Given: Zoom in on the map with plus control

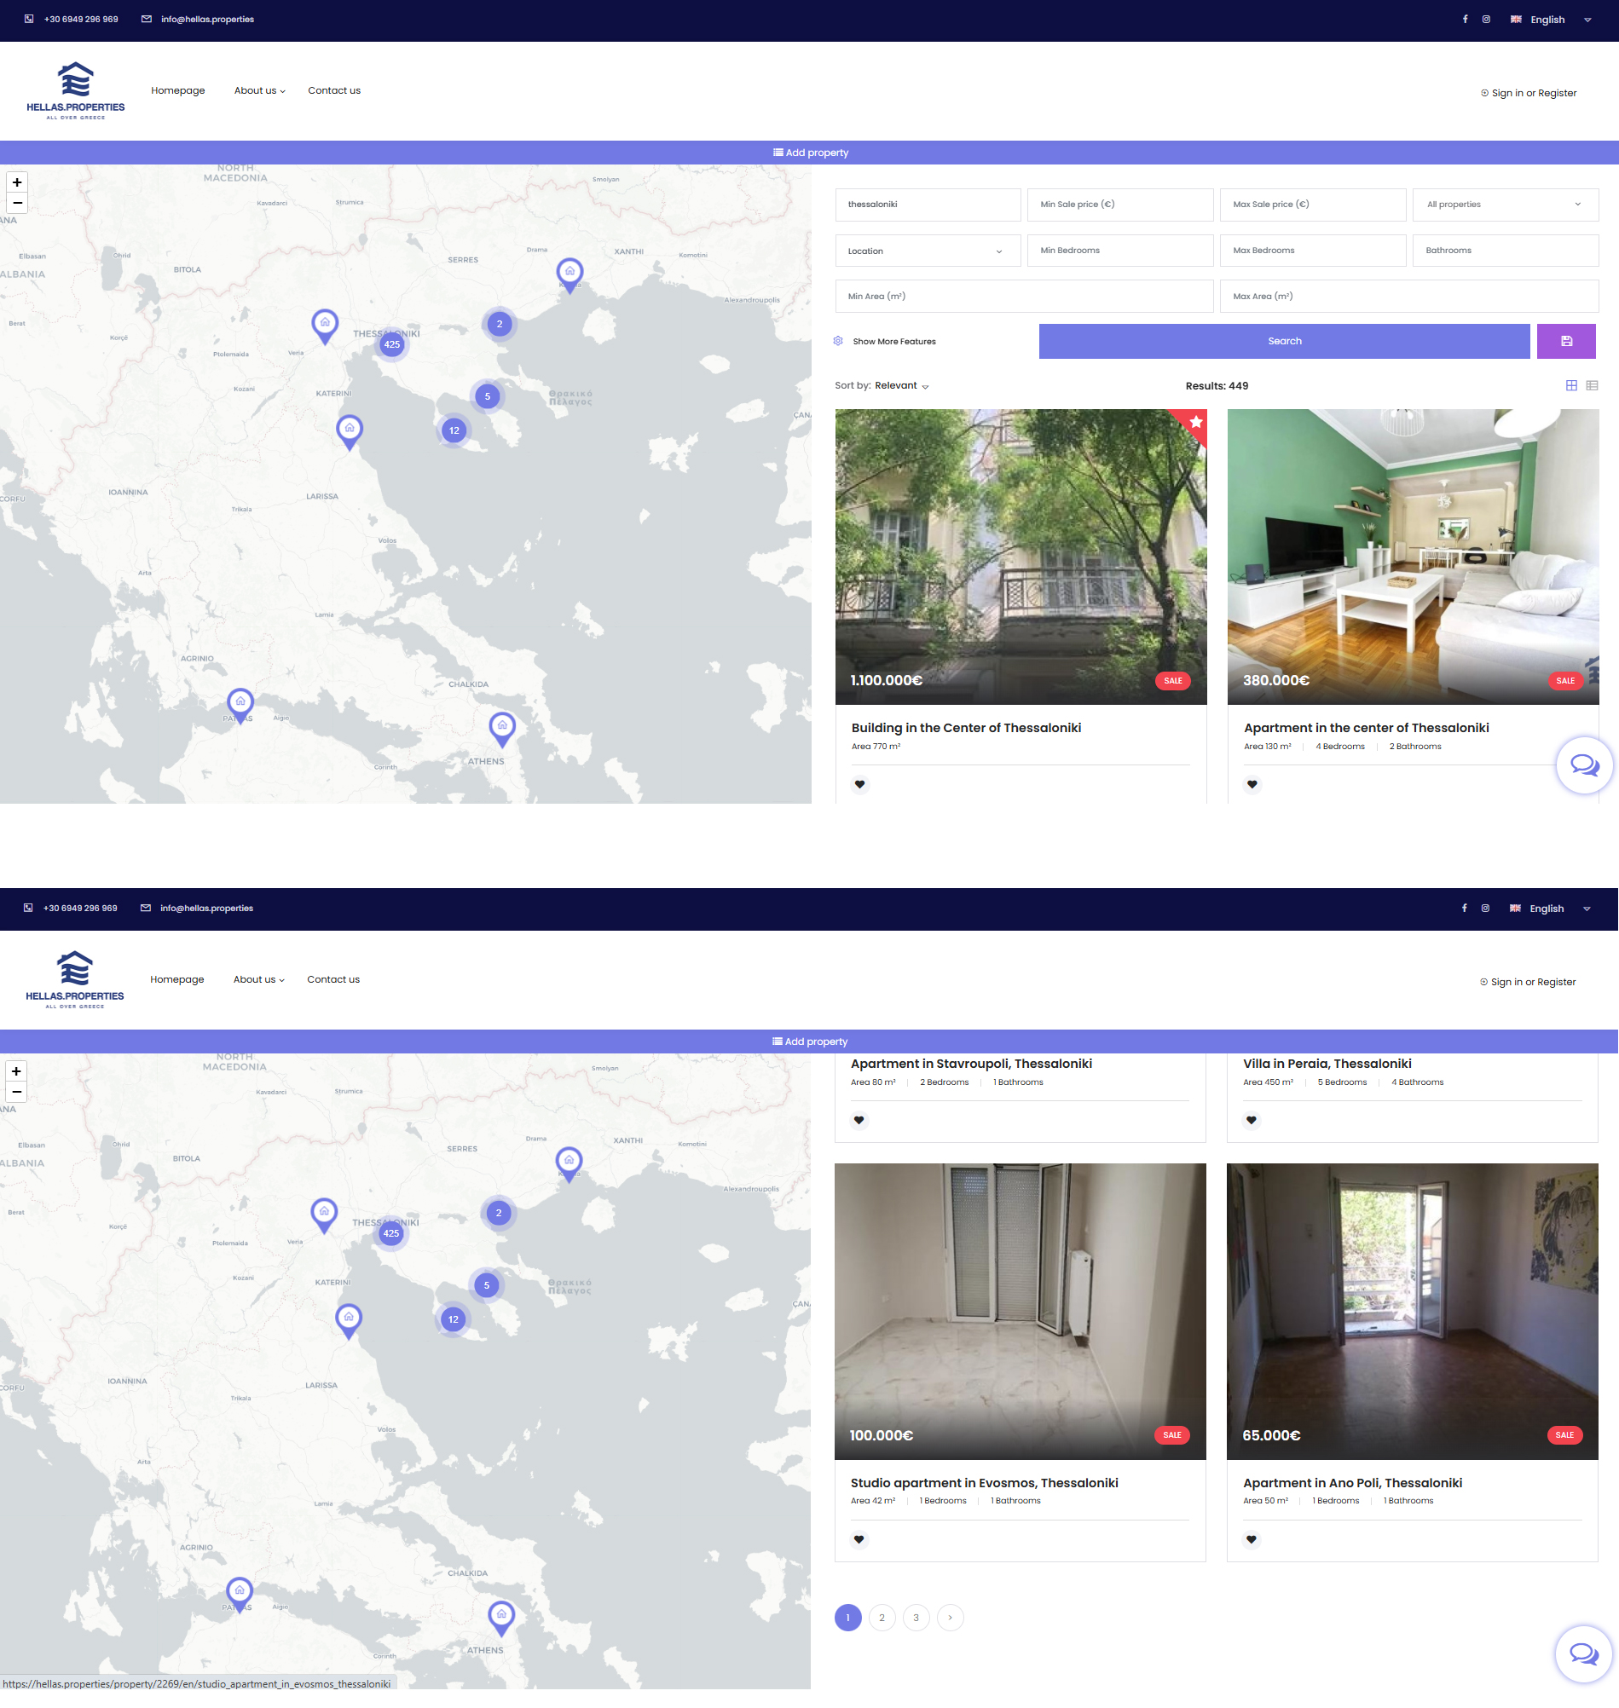Looking at the screenshot, I should [x=17, y=182].
